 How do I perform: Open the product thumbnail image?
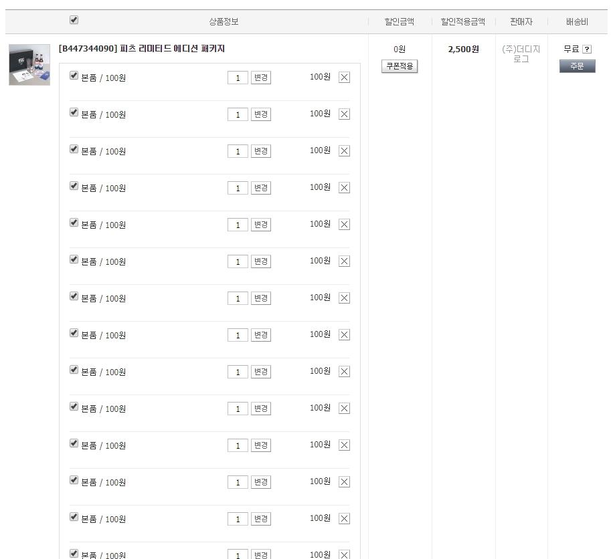(x=29, y=65)
